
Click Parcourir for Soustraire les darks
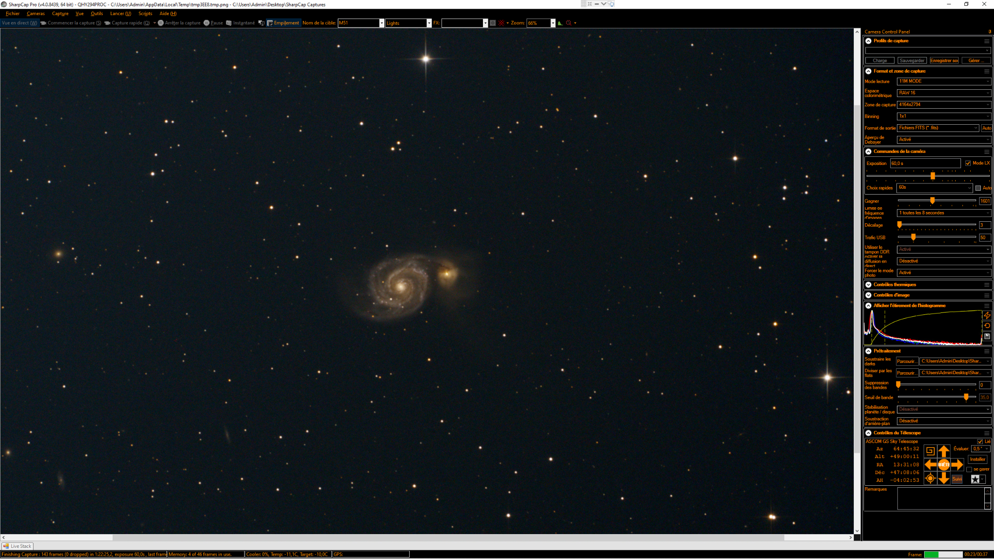[907, 362]
